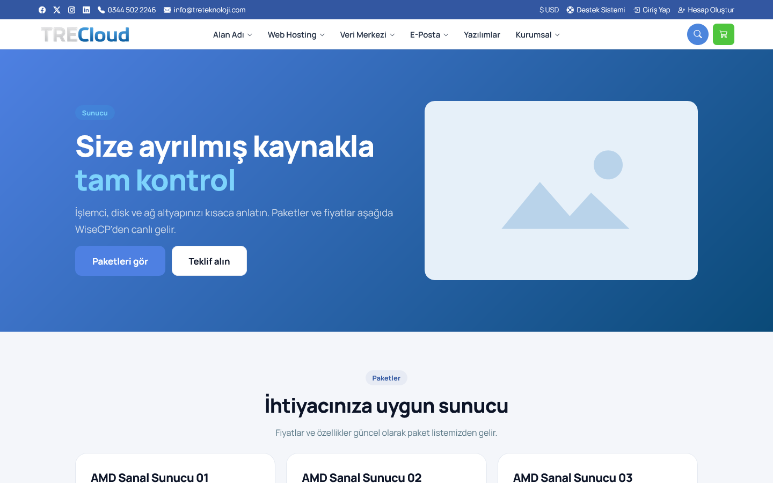Open the blue search icon button

point(698,34)
